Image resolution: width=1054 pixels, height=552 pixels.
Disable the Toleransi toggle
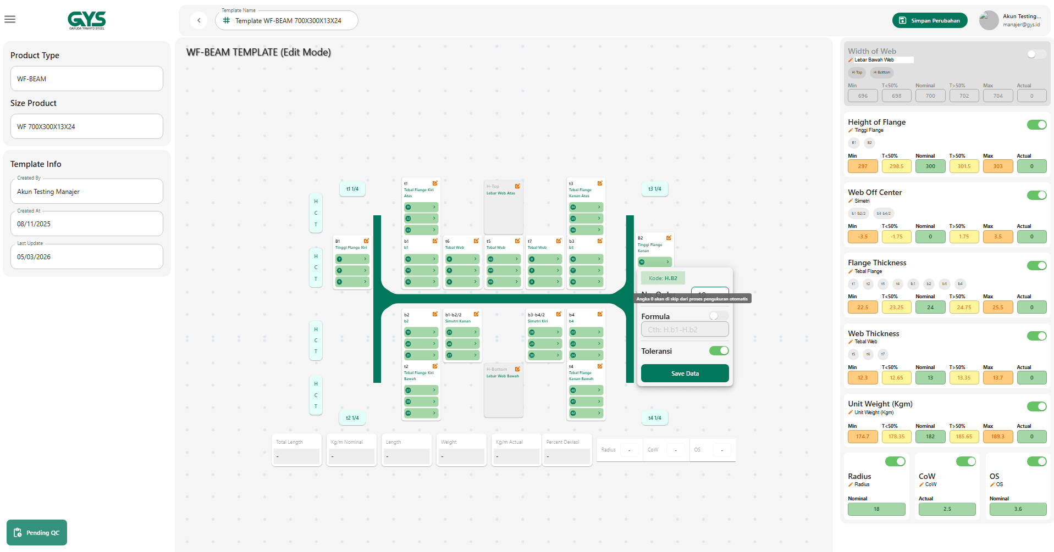[719, 351]
